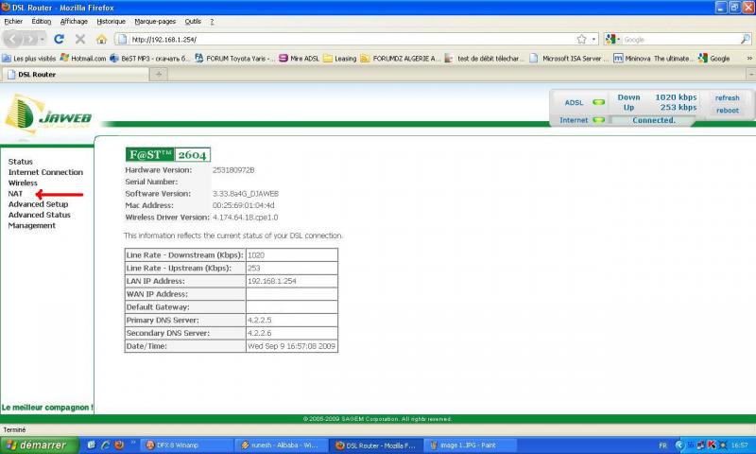Open back/forward history dropdown arrow
Screen dimensions: 756x454
43,39
